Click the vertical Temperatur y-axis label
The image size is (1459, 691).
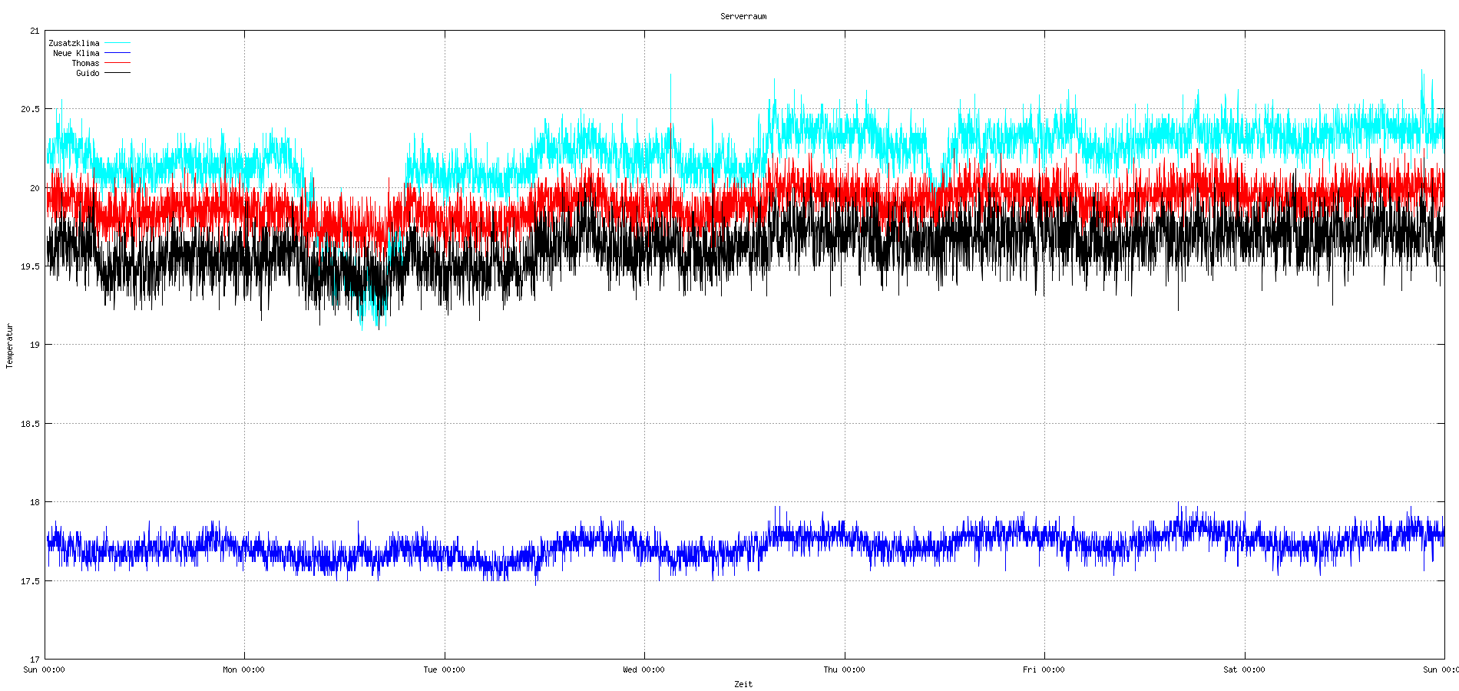coord(10,345)
